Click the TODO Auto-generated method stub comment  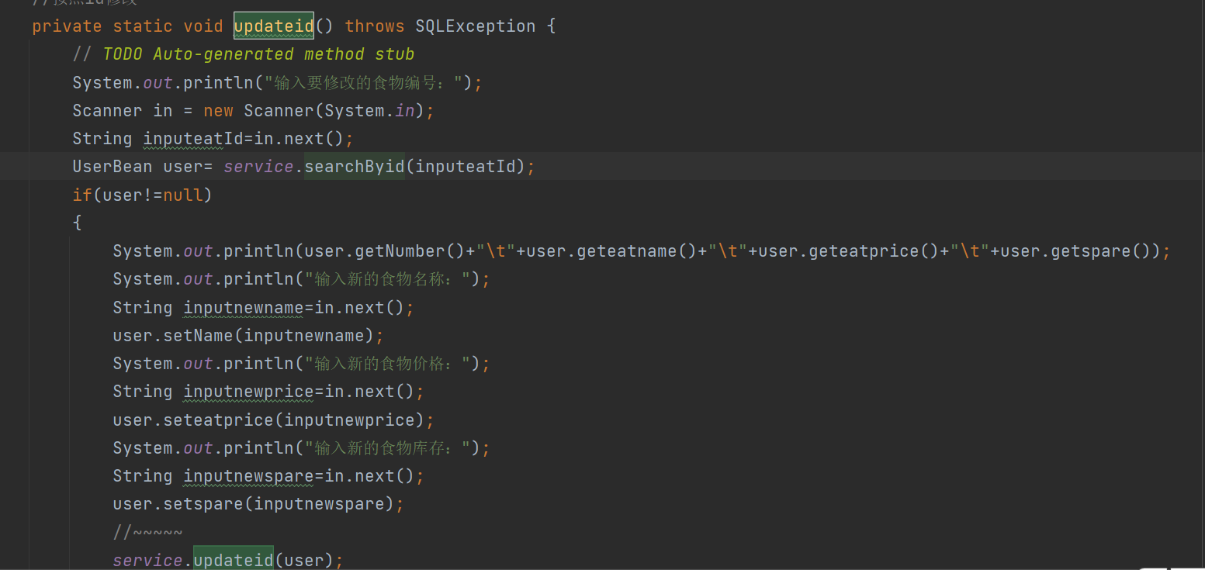click(244, 54)
